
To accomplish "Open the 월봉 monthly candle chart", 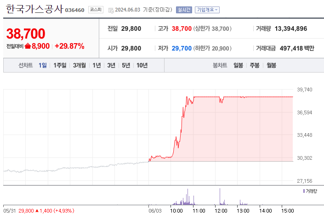I will (x=271, y=65).
